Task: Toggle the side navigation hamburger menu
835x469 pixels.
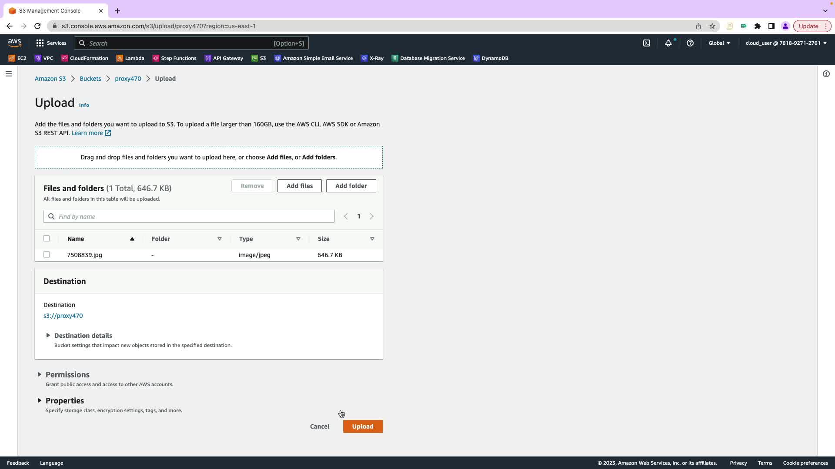Action: pyautogui.click(x=9, y=74)
